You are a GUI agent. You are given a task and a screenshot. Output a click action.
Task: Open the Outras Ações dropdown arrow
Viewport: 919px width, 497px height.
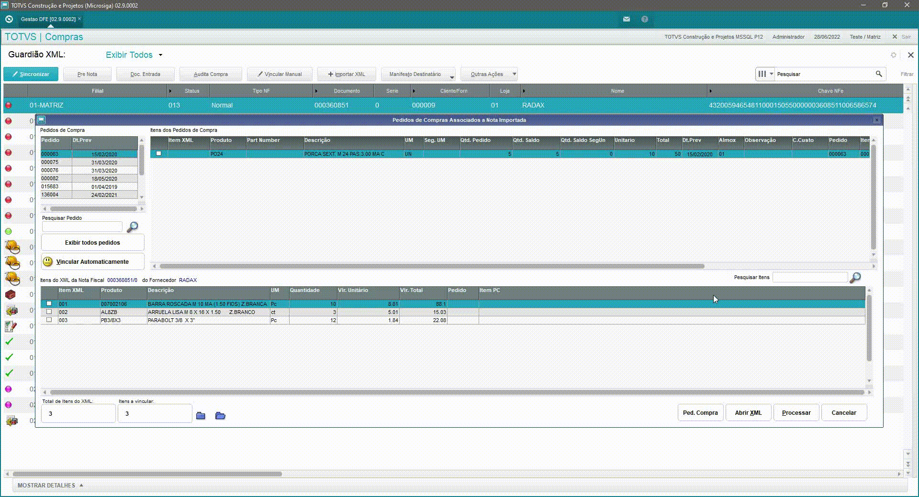[515, 74]
